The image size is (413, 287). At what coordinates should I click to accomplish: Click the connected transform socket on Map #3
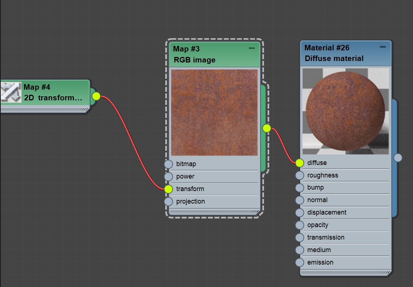pos(169,189)
